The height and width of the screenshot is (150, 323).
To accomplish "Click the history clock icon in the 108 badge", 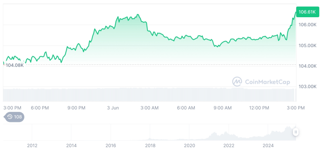I will pyautogui.click(x=10, y=117).
